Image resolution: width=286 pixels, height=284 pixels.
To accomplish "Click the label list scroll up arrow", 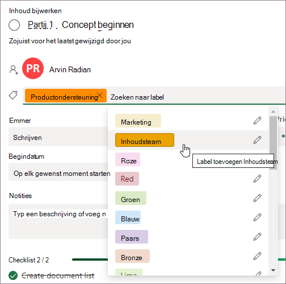I will [x=273, y=112].
